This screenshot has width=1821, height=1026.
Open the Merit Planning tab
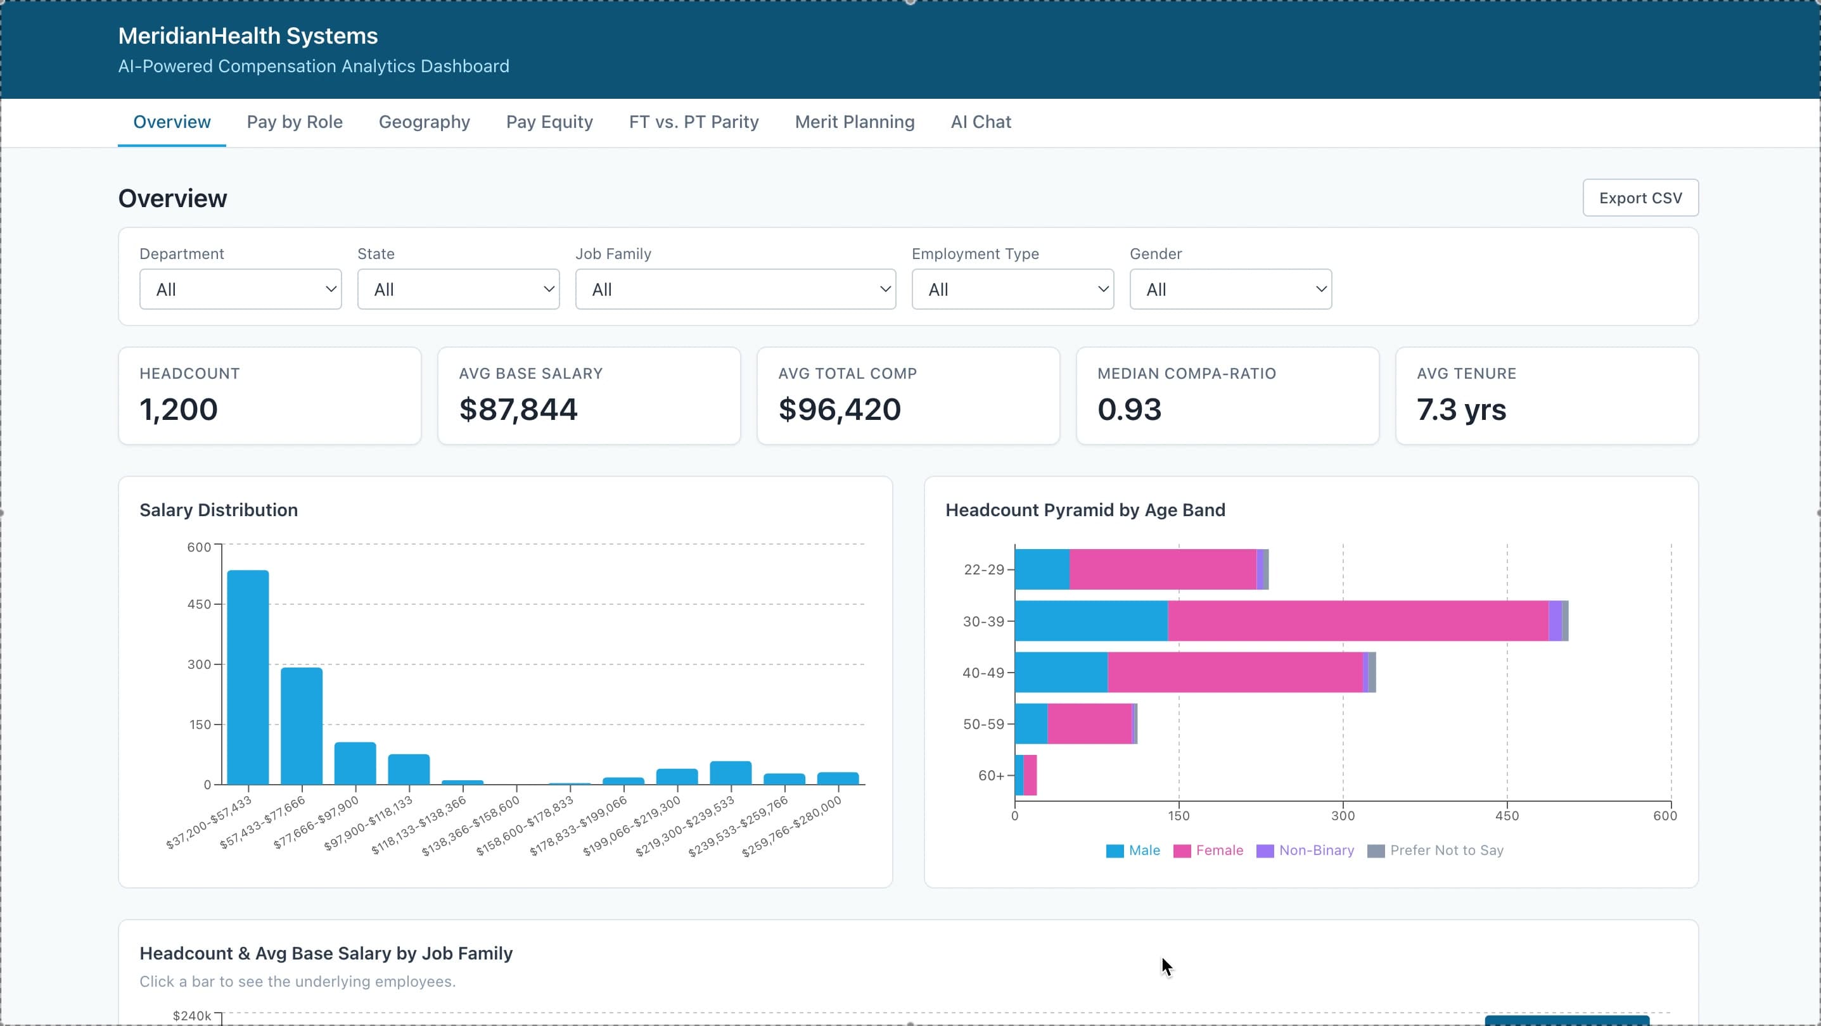coord(855,122)
